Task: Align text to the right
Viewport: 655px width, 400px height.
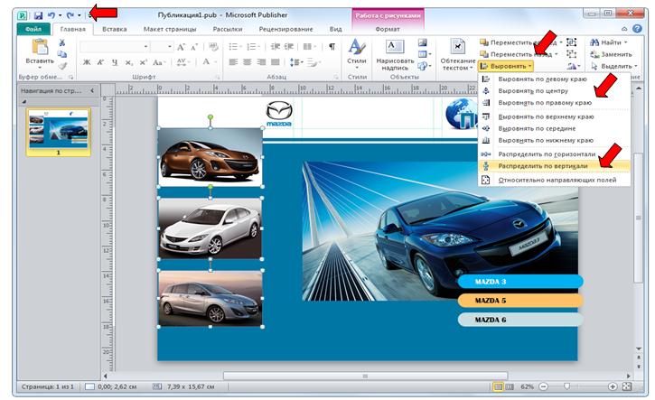Action: [x=261, y=62]
